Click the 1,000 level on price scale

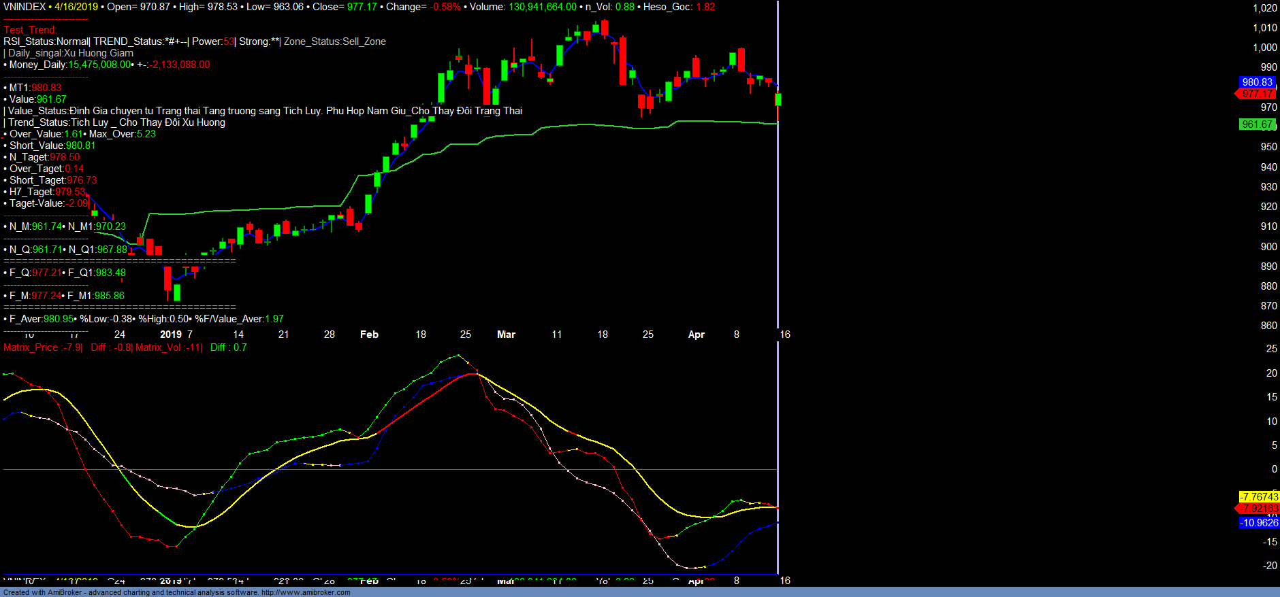pos(1265,48)
